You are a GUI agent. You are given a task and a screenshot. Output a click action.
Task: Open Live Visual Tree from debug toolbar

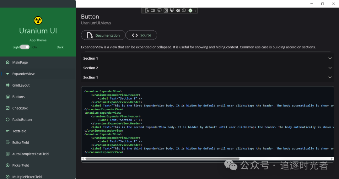point(147,11)
